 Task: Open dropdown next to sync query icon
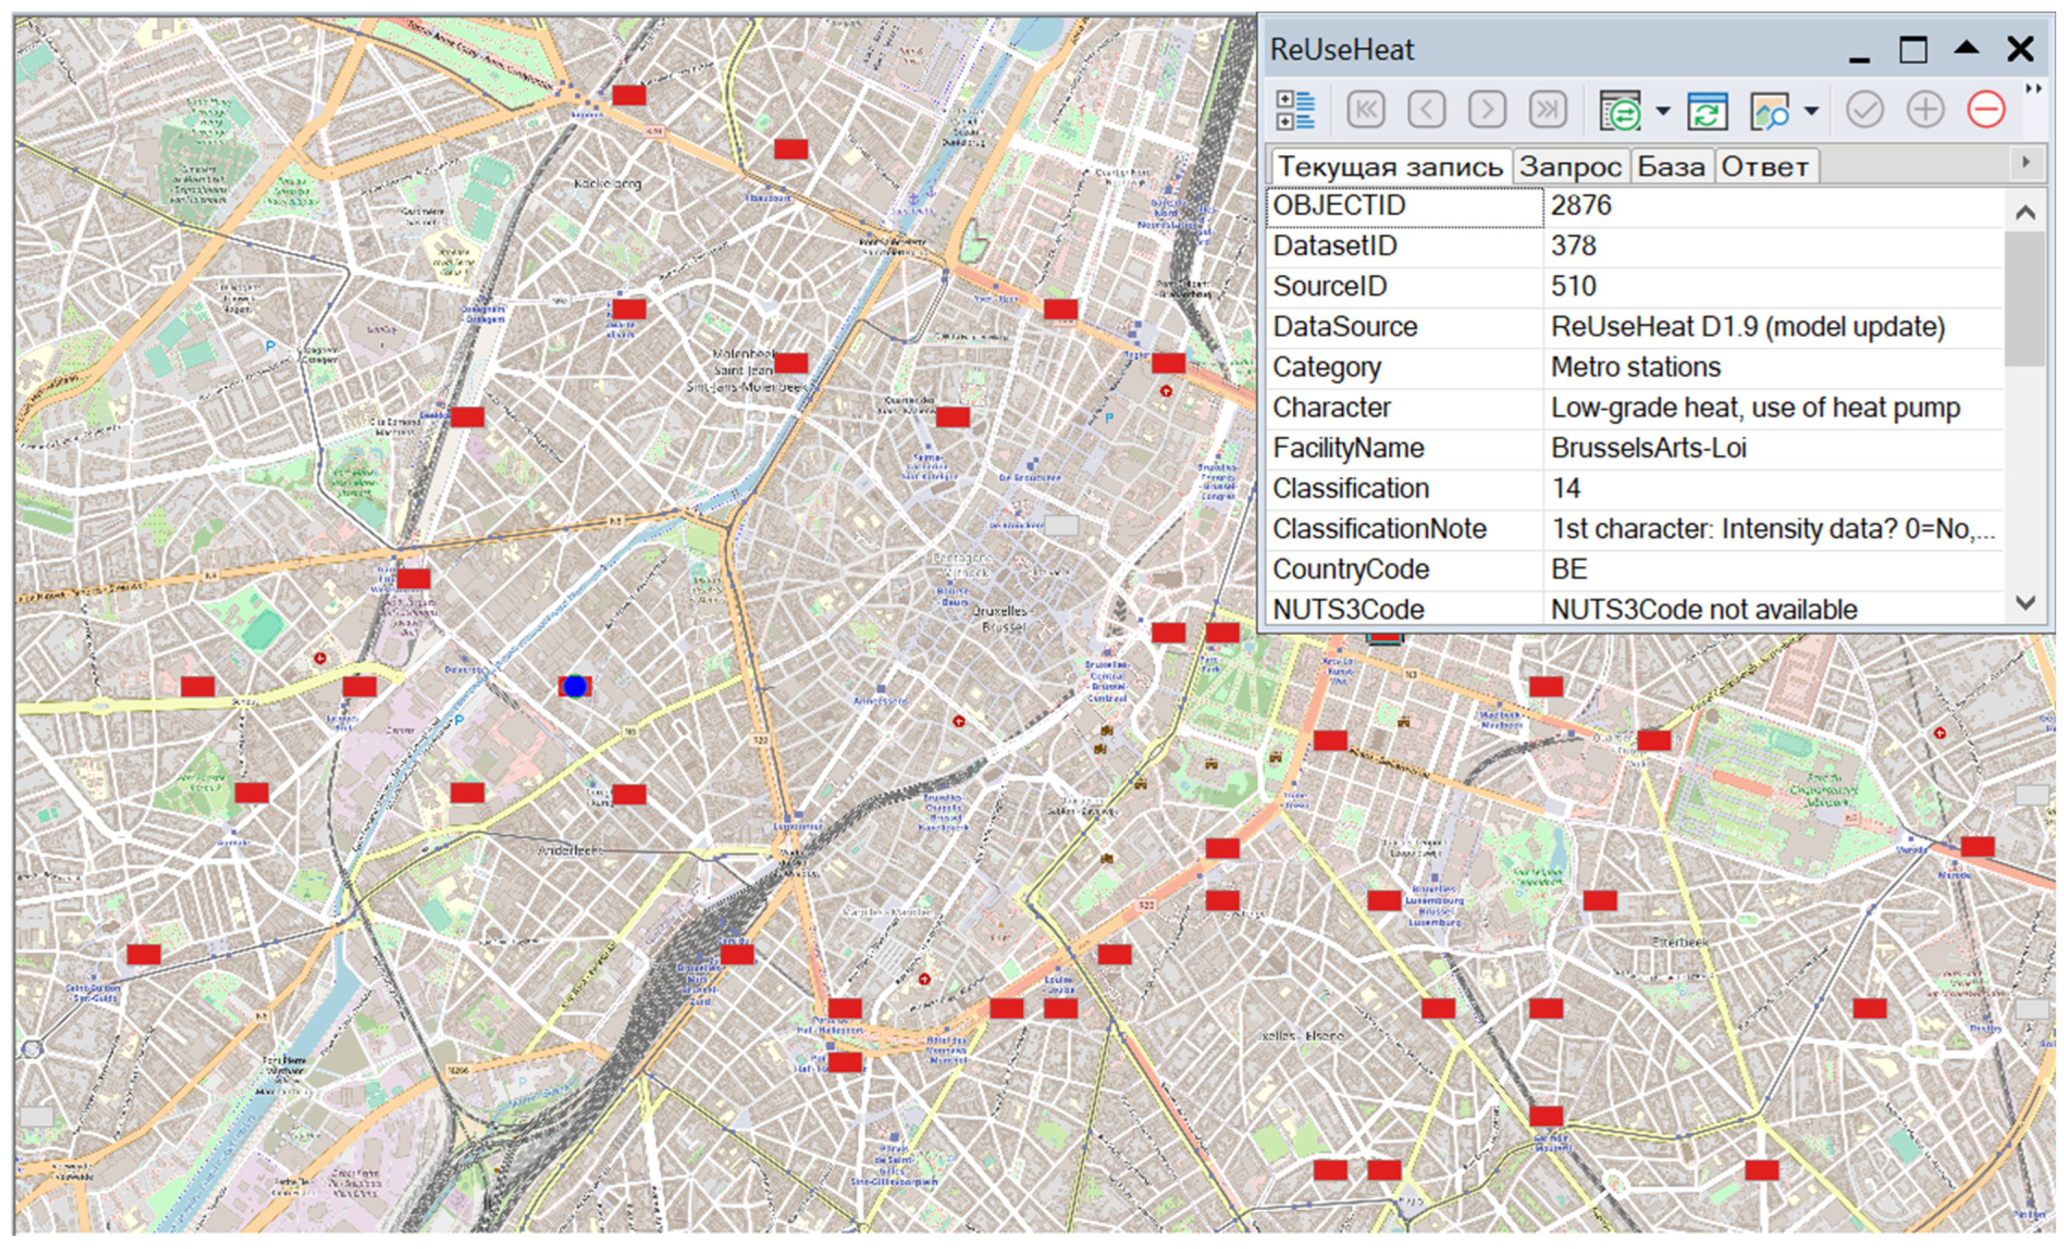click(1663, 110)
